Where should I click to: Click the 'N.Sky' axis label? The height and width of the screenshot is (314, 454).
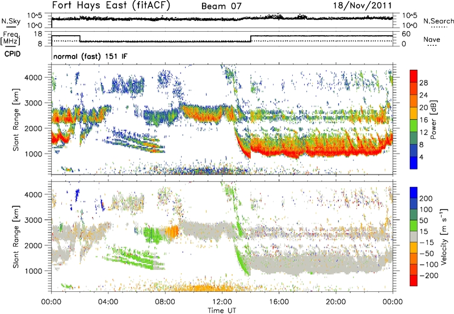[x=11, y=21]
